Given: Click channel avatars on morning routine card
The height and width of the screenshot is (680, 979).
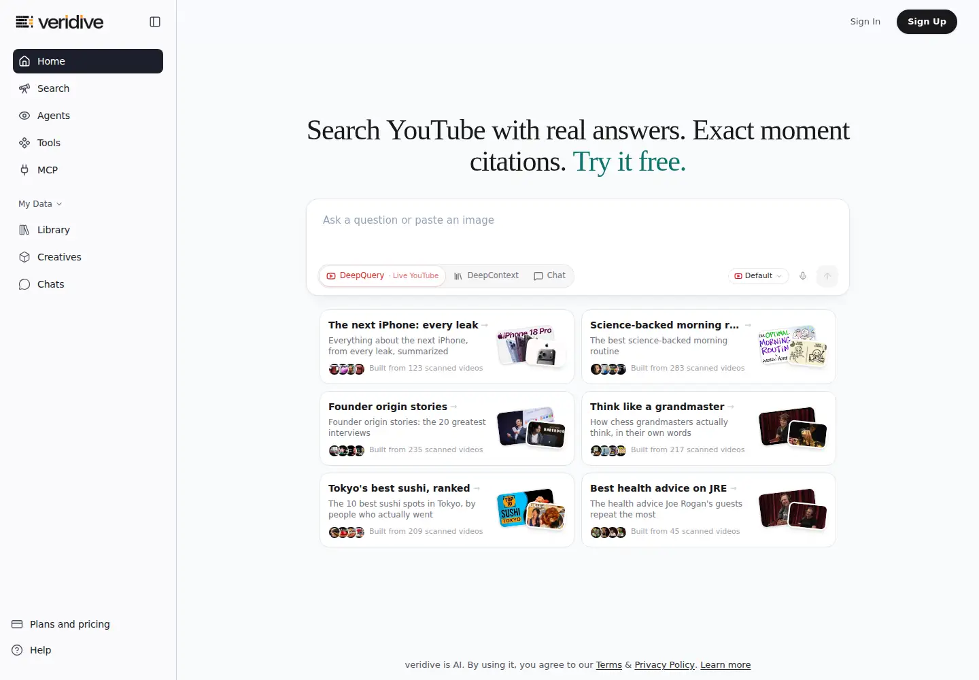Looking at the screenshot, I should (608, 369).
